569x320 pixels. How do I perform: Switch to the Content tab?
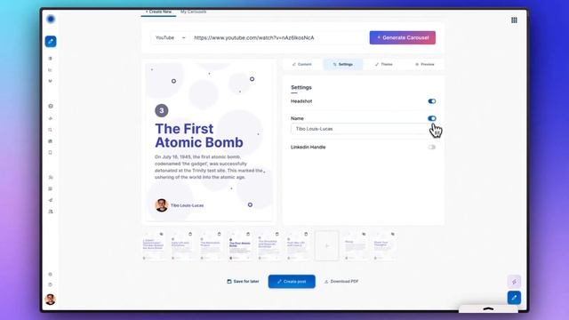(x=302, y=64)
